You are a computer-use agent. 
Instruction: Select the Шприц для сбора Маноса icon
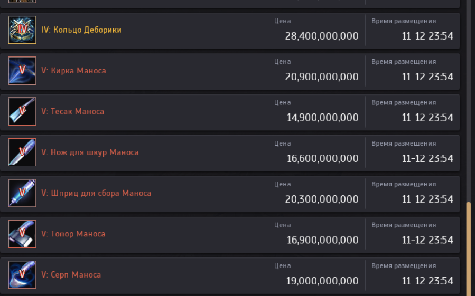click(x=22, y=193)
